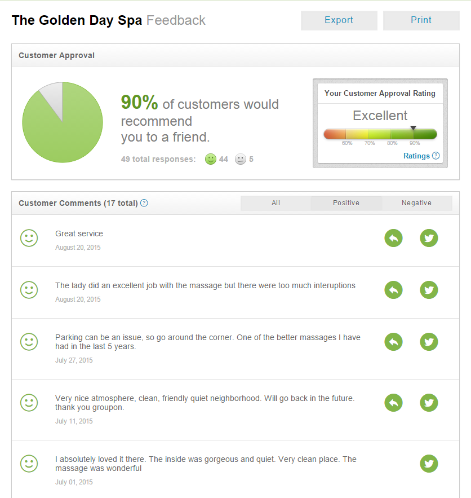Open the Ratings link
Viewport: 471px width, 498px height.
[417, 156]
